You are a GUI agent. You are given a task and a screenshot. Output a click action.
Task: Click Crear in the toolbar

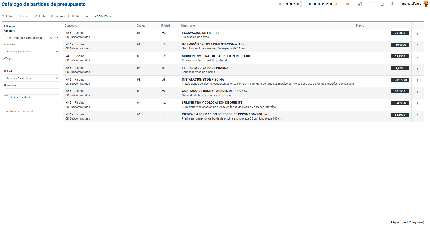tap(25, 16)
